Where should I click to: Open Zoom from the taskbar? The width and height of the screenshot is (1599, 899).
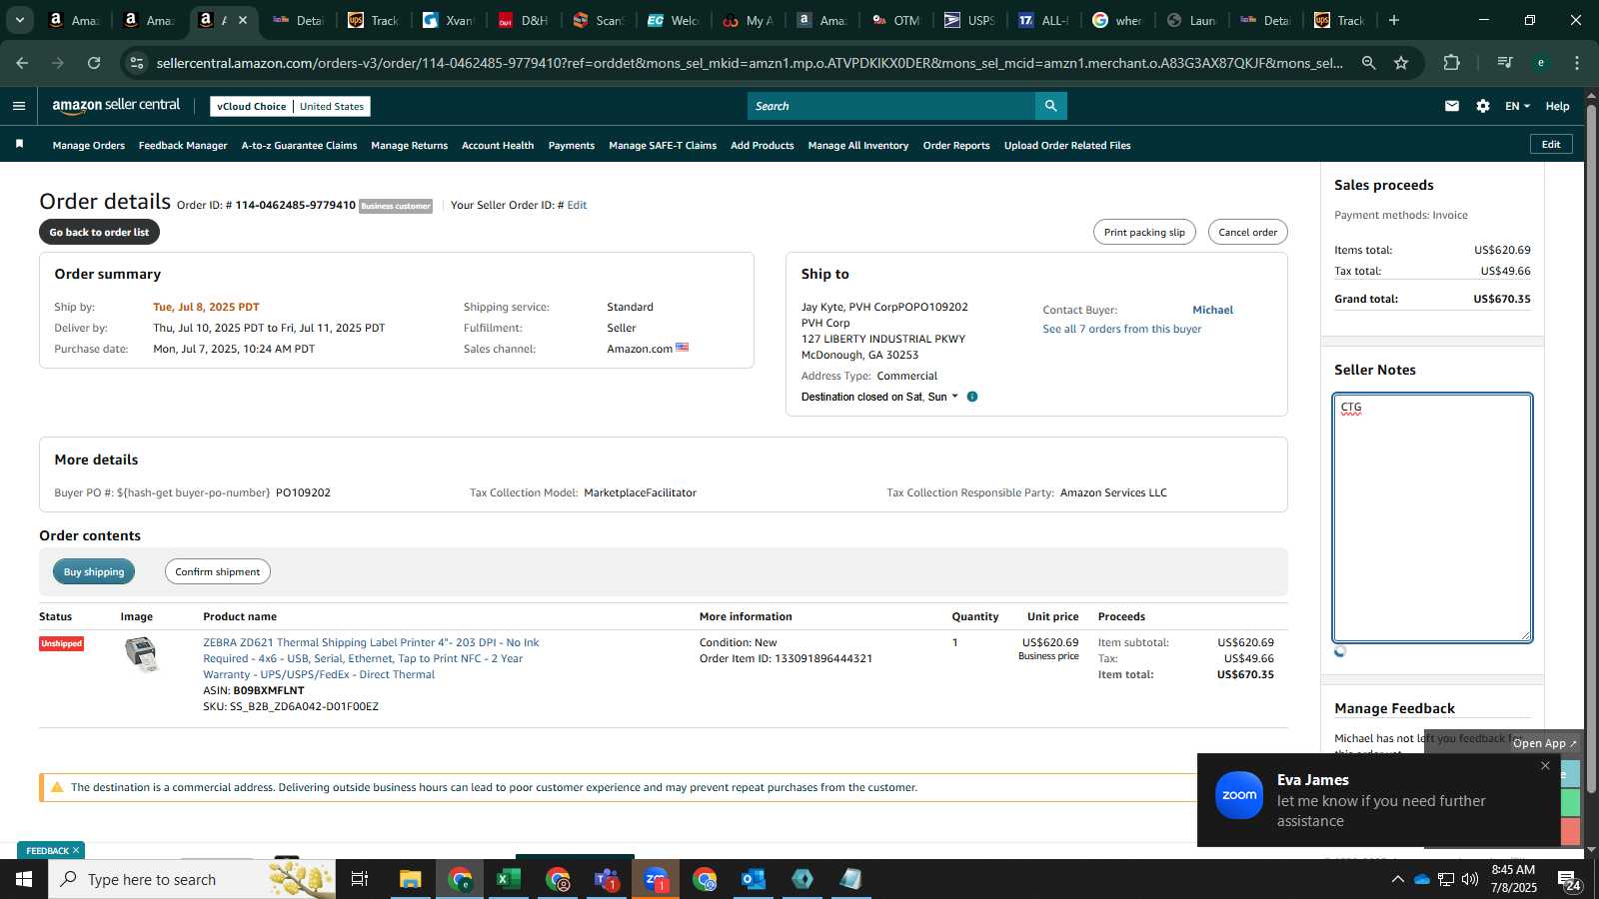click(656, 879)
